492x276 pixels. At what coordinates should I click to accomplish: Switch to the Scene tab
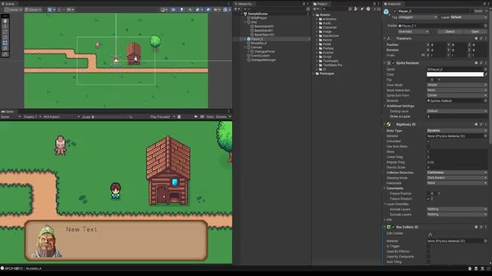coord(9,3)
